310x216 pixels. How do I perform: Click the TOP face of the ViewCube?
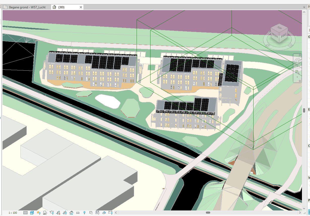click(279, 28)
